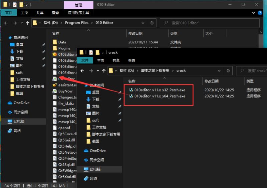Screen dimensions: 267x188
Task: Open 工作文档 in crack window sidebar
Action: point(96,127)
